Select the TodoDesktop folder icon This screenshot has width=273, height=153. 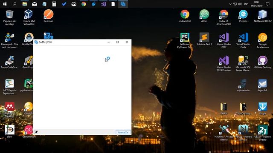click(x=243, y=108)
